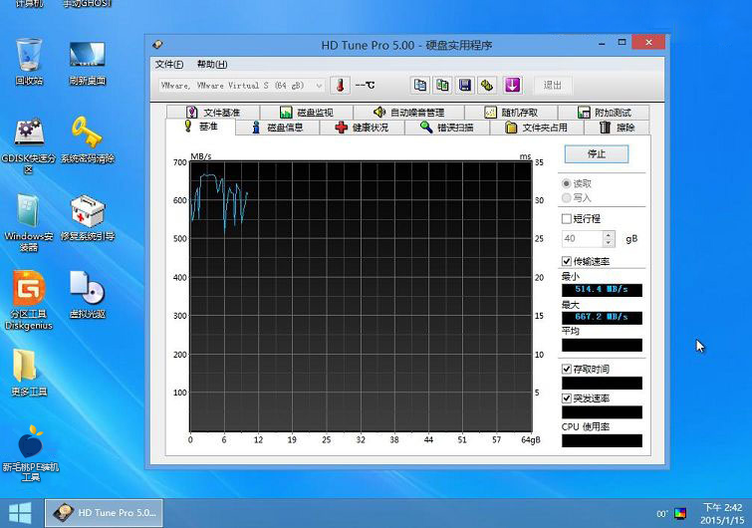Switch to the Erase tab
752x528 pixels.
click(x=617, y=128)
